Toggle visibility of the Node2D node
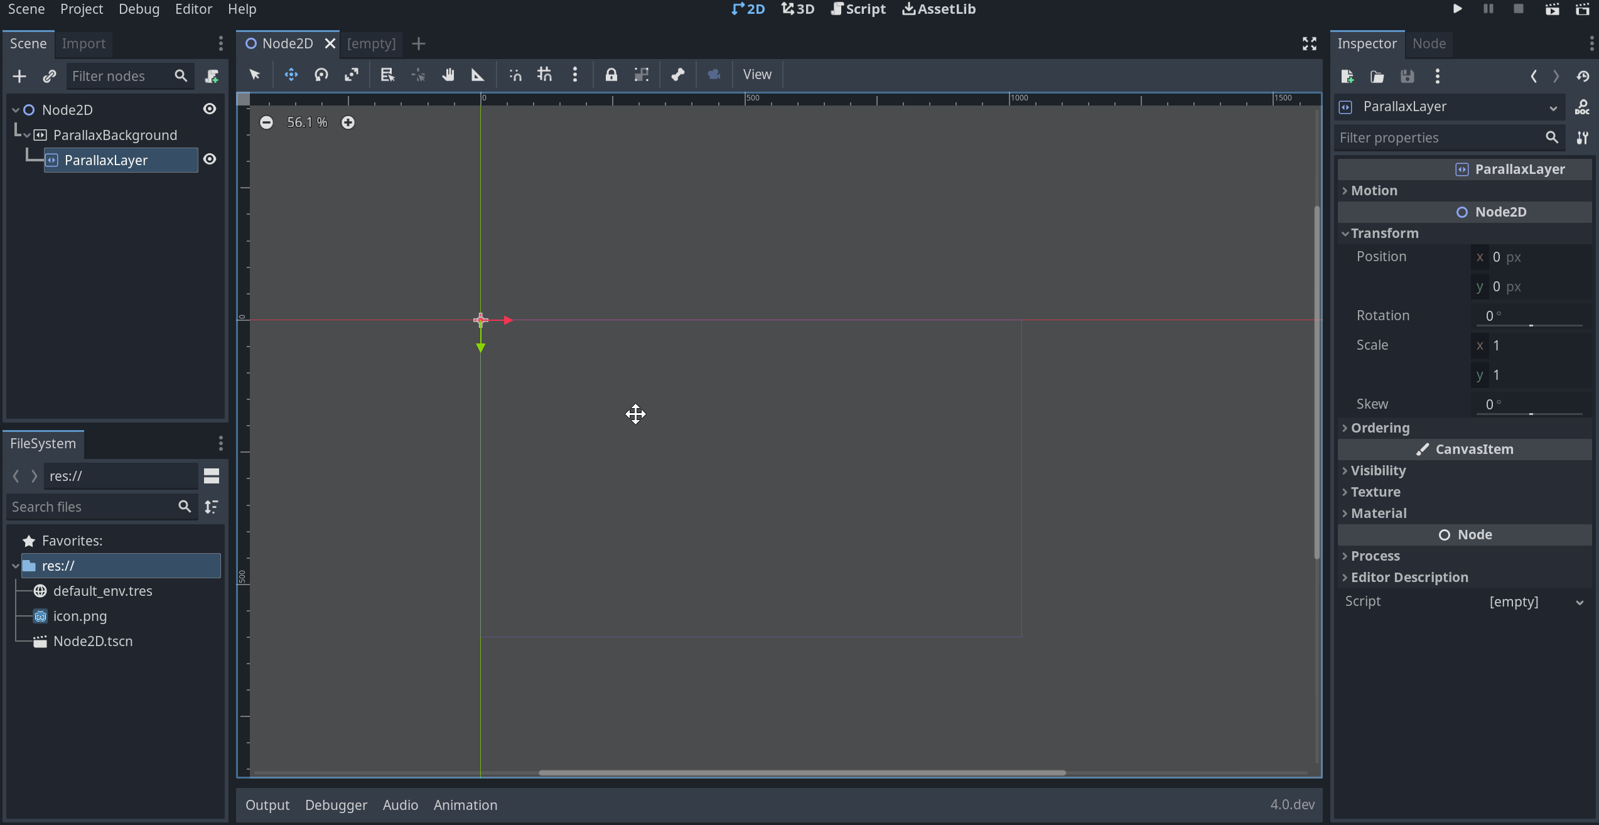 click(x=210, y=108)
